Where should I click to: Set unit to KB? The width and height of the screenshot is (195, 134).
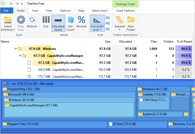tap(108, 29)
